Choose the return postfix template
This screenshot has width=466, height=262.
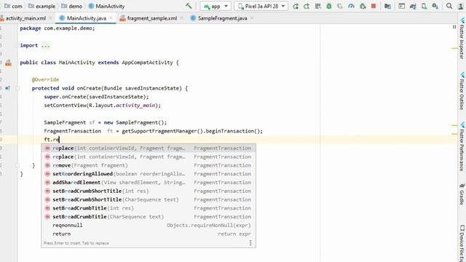(x=149, y=234)
